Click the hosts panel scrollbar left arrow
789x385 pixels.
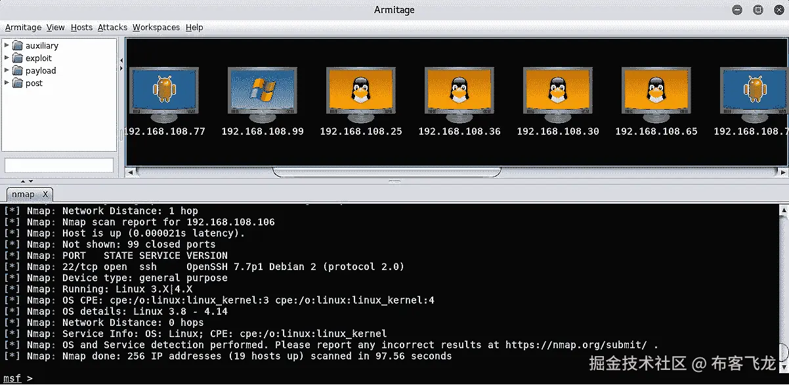[x=131, y=172]
